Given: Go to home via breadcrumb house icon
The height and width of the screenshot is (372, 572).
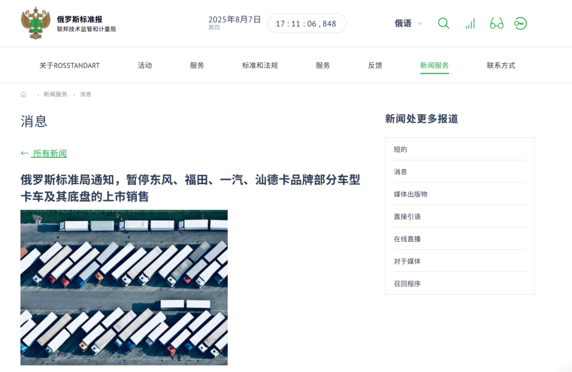Looking at the screenshot, I should coord(23,94).
